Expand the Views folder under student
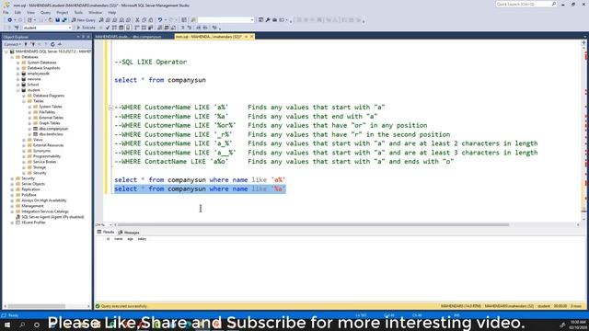589x331 pixels. pyautogui.click(x=24, y=140)
